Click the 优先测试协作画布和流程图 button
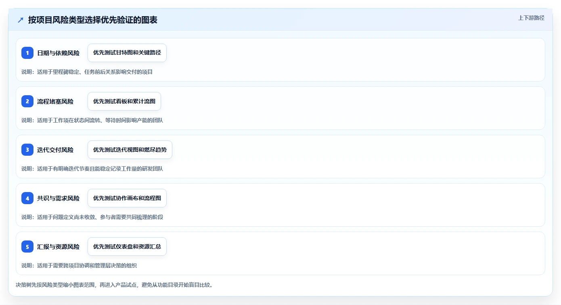This screenshot has height=305, width=561. 127,198
